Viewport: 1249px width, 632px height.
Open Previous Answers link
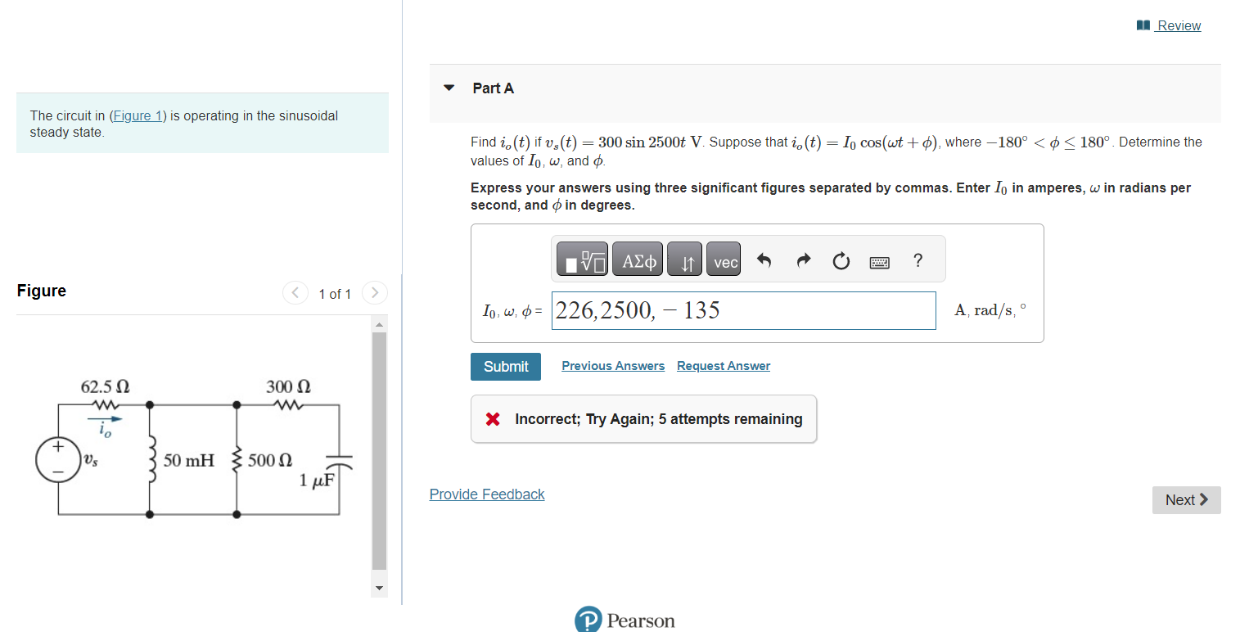(x=613, y=366)
